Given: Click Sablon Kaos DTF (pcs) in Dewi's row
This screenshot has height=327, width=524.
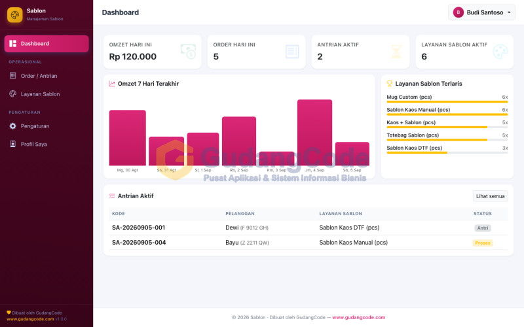Looking at the screenshot, I should coord(349,228).
